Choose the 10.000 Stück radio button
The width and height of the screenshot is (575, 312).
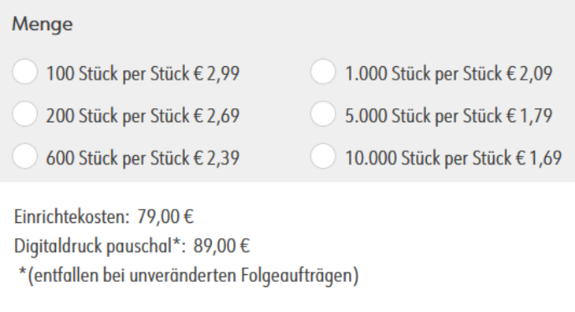pyautogui.click(x=323, y=156)
